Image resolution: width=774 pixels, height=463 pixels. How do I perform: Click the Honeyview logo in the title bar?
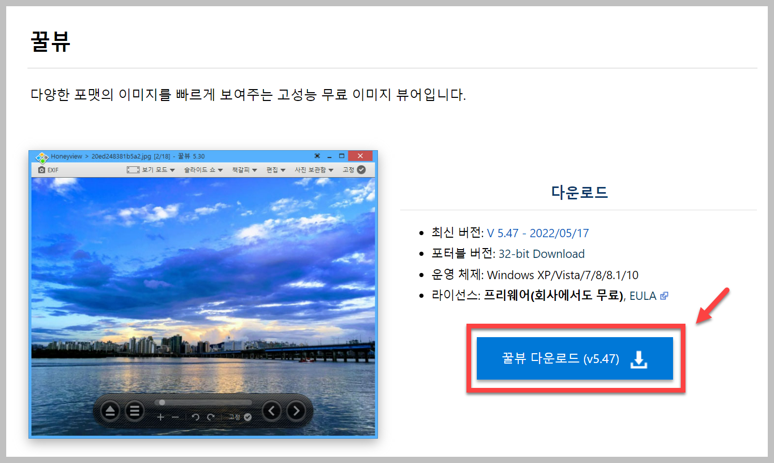pyautogui.click(x=42, y=157)
